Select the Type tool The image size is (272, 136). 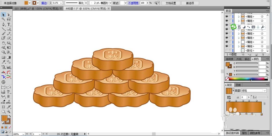point(9,24)
